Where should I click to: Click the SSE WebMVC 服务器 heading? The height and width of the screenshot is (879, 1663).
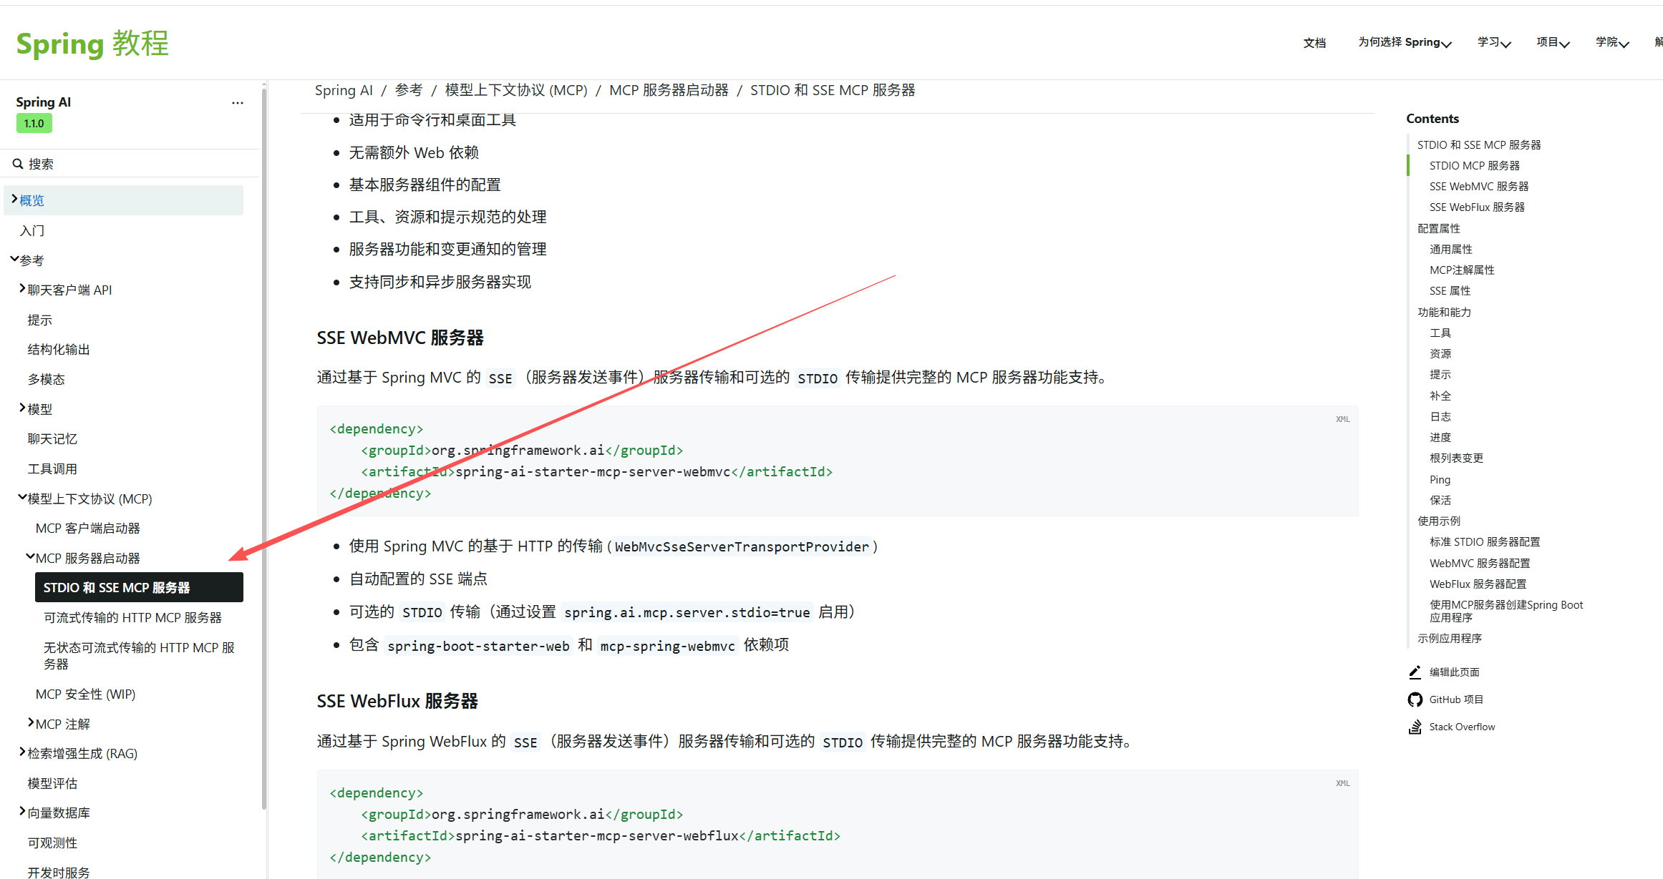(400, 338)
